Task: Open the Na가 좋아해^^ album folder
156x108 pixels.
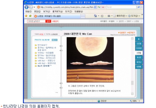Action: click(45, 66)
